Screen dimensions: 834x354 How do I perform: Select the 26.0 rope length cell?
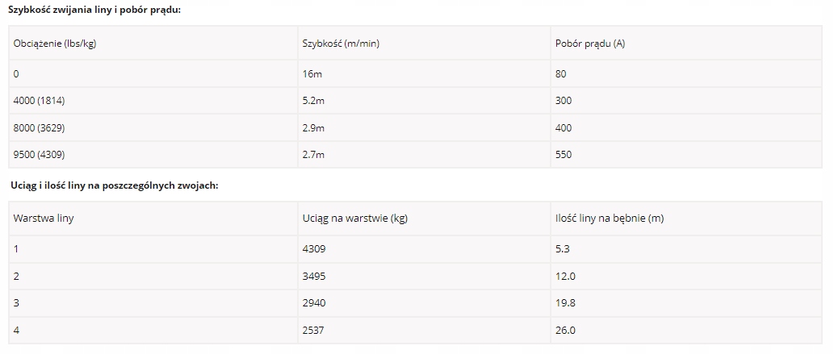coord(565,331)
